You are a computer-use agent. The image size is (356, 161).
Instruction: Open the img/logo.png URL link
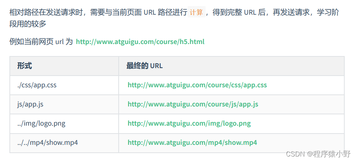point(189,123)
